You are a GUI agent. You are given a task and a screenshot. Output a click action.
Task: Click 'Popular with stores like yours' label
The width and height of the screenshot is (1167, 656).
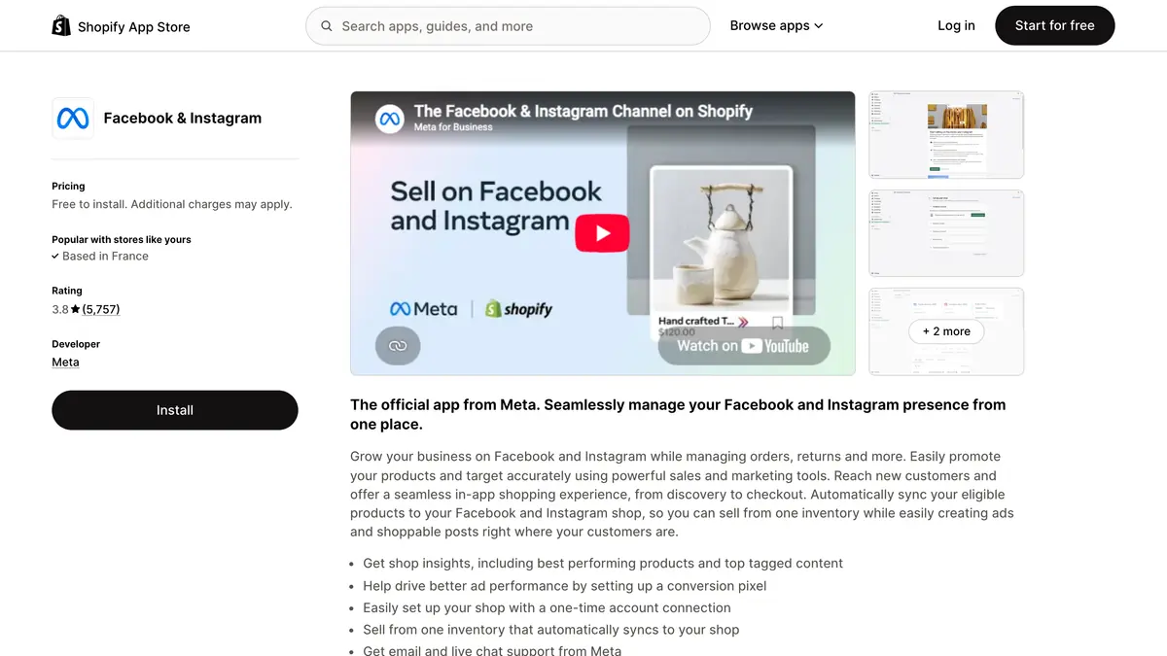coord(122,239)
